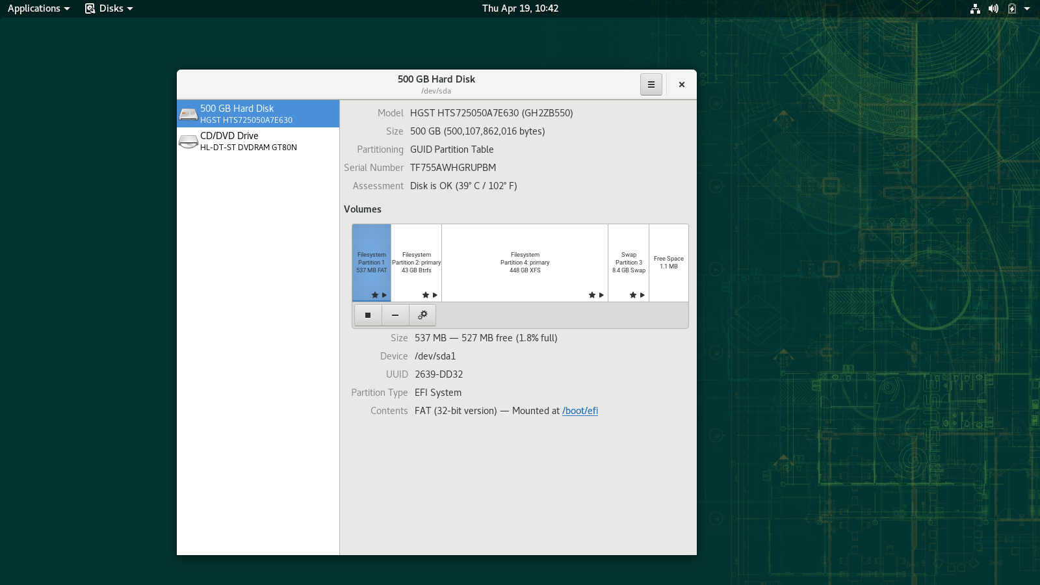Click the battery power icon in top bar
The image size is (1040, 585).
[1011, 8]
